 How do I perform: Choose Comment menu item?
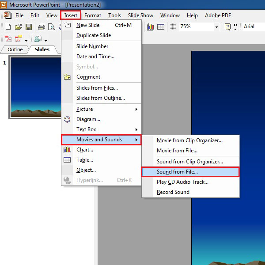[101, 77]
